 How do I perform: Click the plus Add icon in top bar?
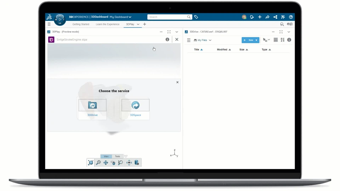pos(260,17)
